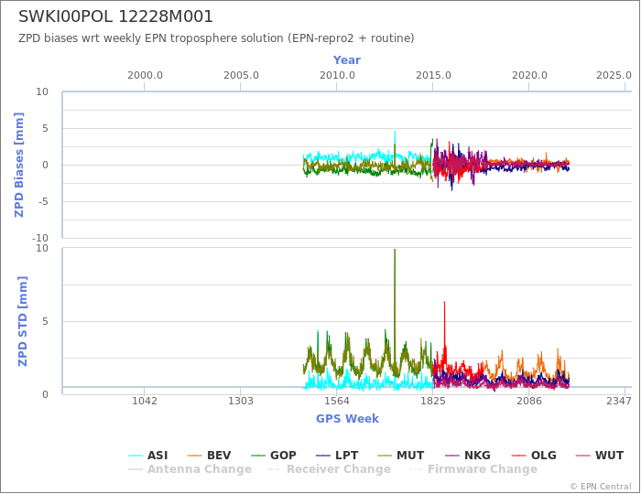This screenshot has height=494, width=641.
Task: Click the 2020.0 year tick label
Action: point(529,76)
